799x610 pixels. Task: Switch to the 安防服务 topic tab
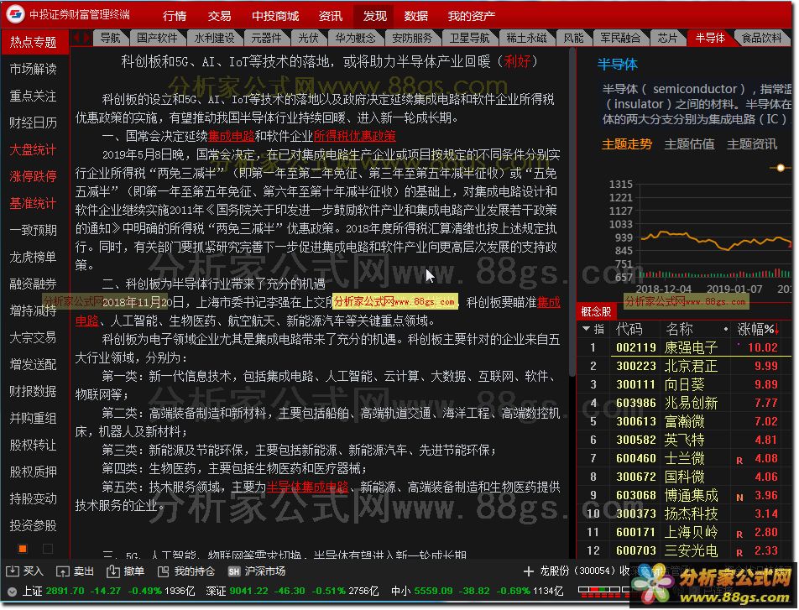click(412, 38)
